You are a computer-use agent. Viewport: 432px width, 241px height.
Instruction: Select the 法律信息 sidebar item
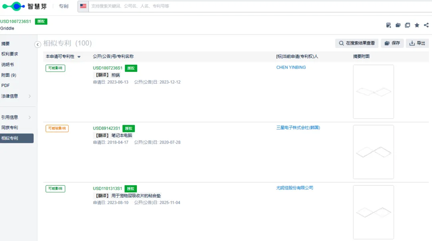[10, 96]
